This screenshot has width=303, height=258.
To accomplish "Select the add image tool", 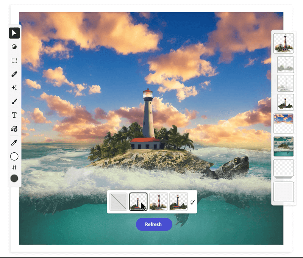I will (14, 129).
